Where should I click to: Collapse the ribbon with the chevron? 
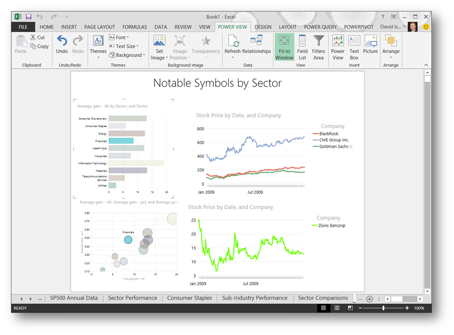pyautogui.click(x=426, y=65)
